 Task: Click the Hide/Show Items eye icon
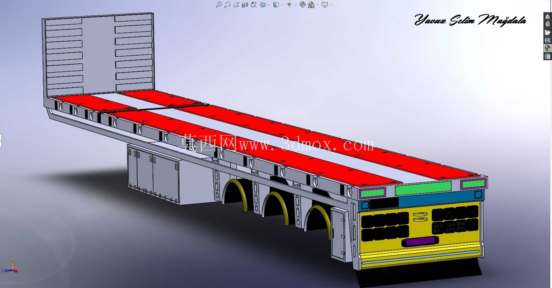click(289, 5)
